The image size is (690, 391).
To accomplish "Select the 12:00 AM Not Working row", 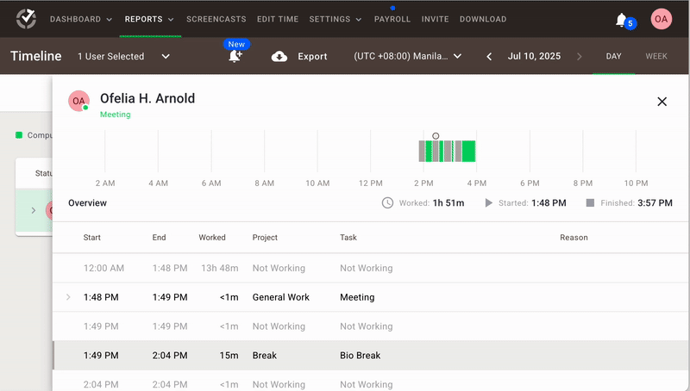I will (x=370, y=268).
